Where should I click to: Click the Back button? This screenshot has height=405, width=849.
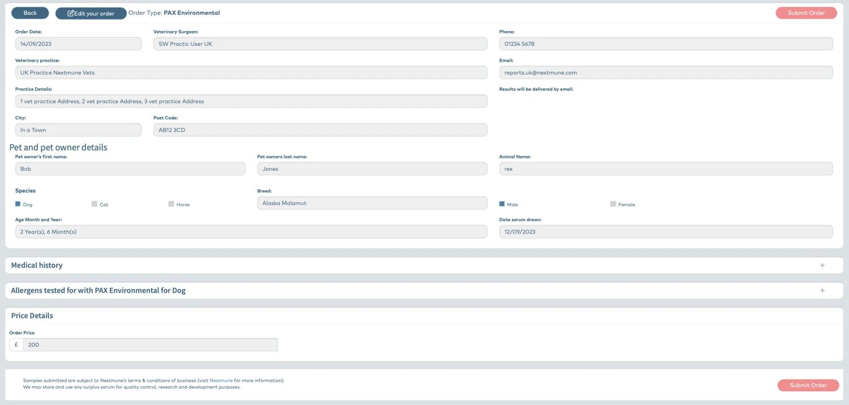(30, 13)
